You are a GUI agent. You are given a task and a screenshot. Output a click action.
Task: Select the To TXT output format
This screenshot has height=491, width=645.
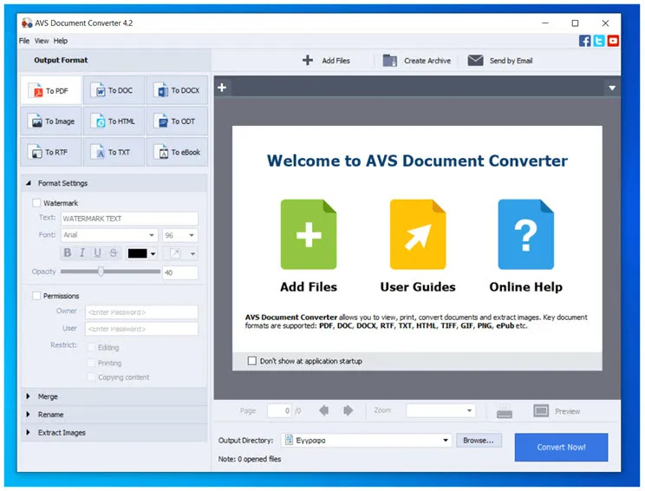pyautogui.click(x=114, y=153)
